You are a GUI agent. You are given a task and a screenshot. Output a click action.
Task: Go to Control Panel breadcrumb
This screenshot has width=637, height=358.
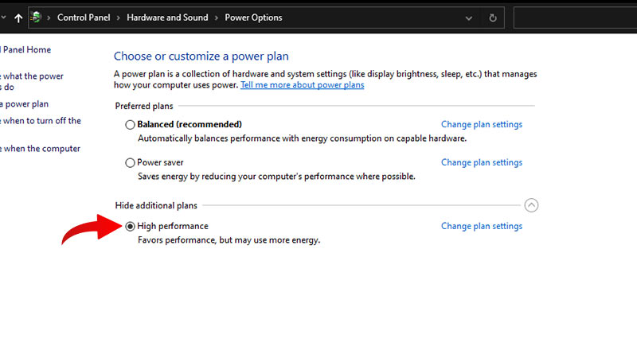(x=84, y=18)
